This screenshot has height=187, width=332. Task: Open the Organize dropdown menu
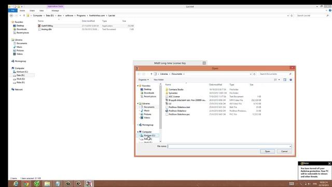pyautogui.click(x=143, y=79)
